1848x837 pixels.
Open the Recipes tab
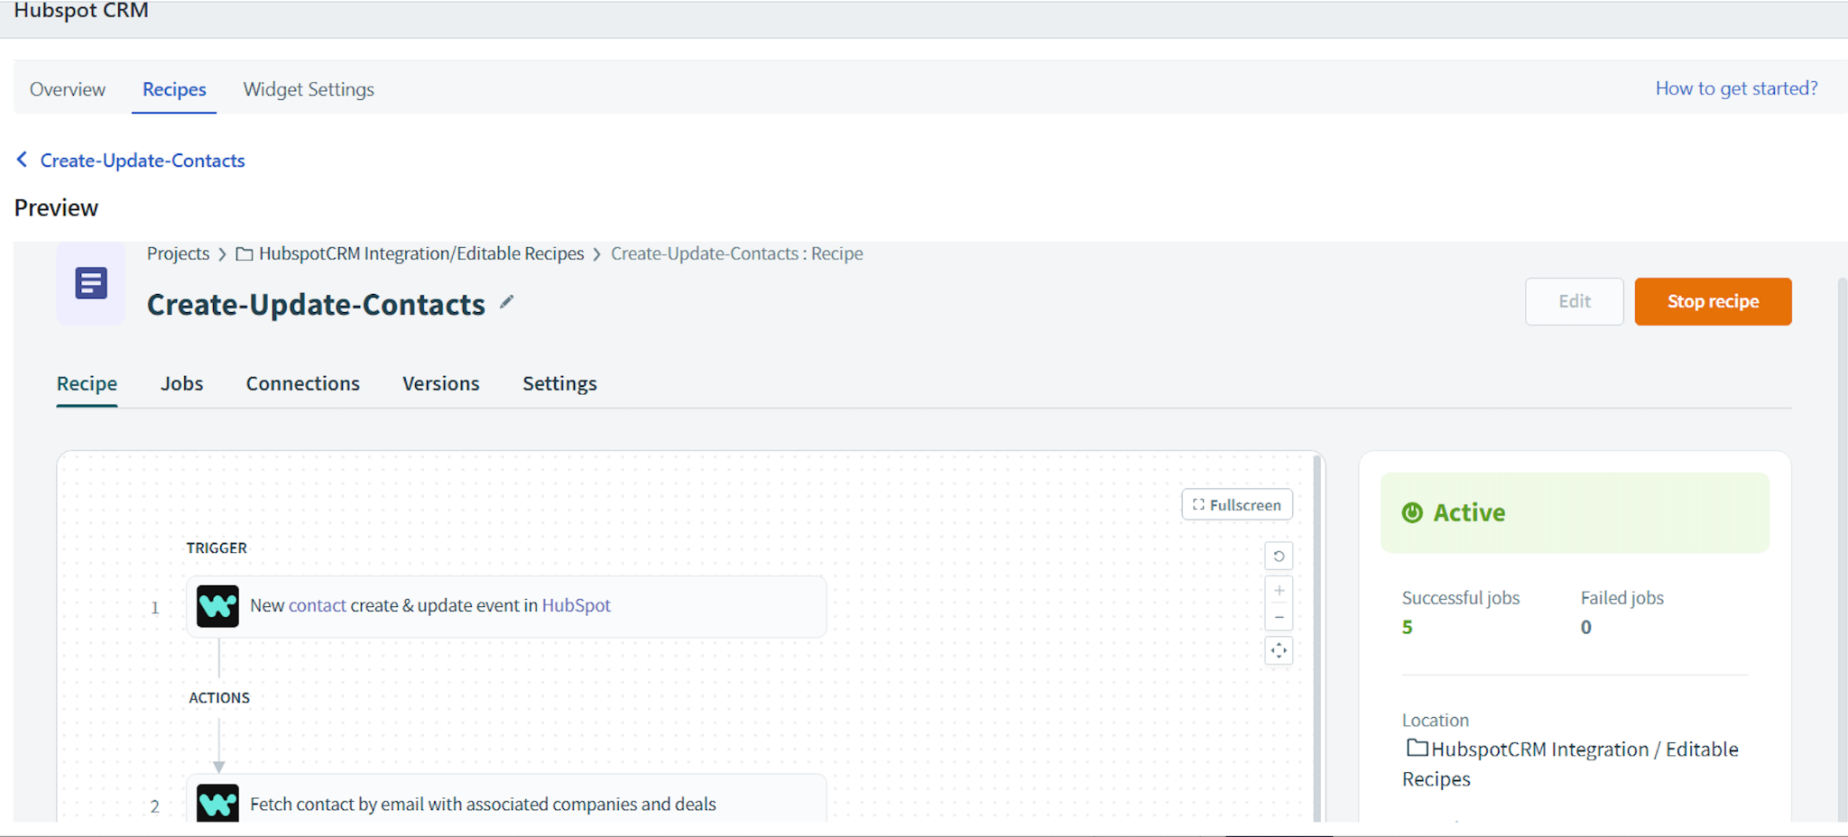[x=174, y=89]
